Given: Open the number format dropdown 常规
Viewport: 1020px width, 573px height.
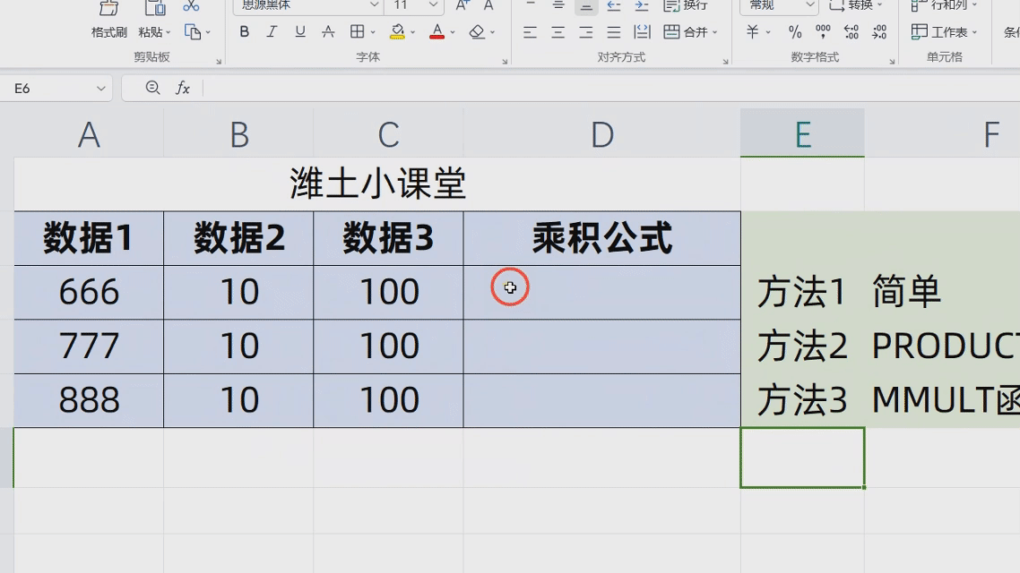Looking at the screenshot, I should coord(779,6).
